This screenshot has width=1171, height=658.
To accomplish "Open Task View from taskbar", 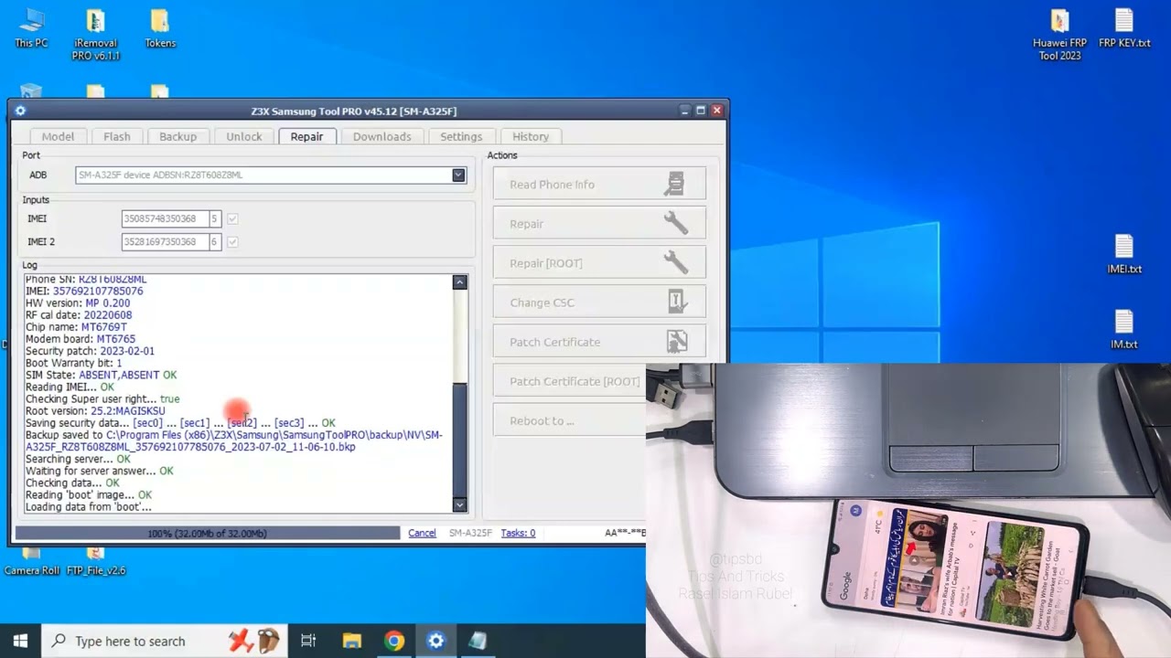I will [308, 641].
